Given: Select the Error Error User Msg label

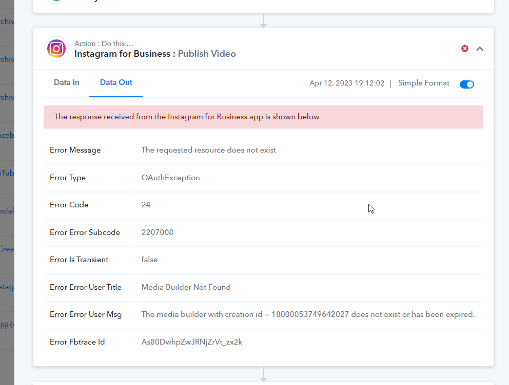Looking at the screenshot, I should 86,315.
